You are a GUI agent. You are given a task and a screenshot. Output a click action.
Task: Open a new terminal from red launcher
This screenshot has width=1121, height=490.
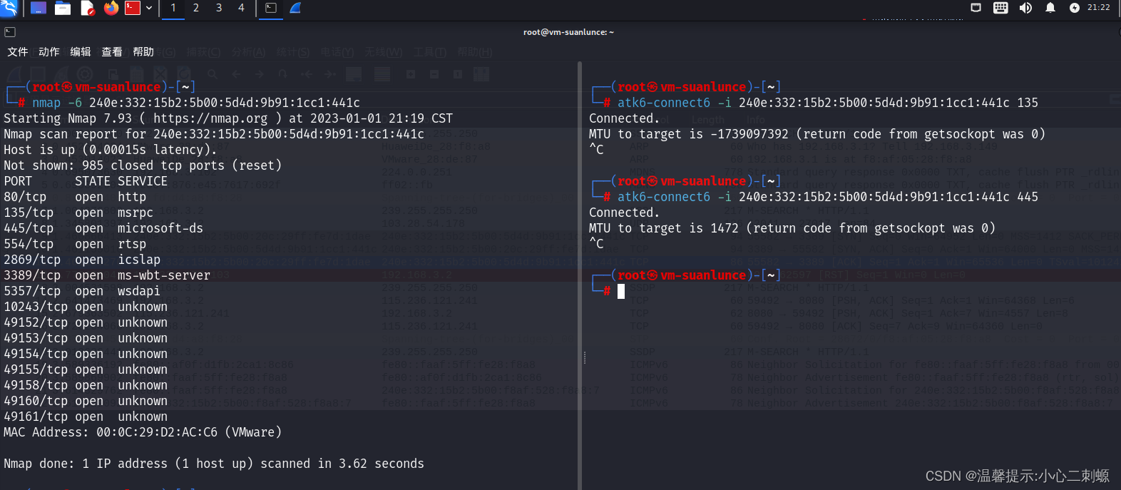(x=133, y=8)
